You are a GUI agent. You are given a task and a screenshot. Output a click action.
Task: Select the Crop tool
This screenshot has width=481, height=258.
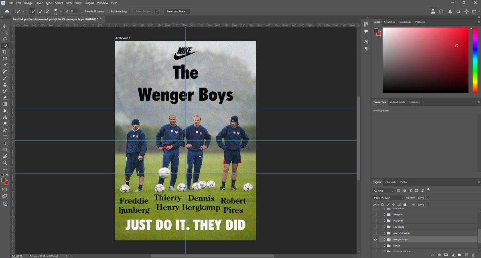coord(4,52)
